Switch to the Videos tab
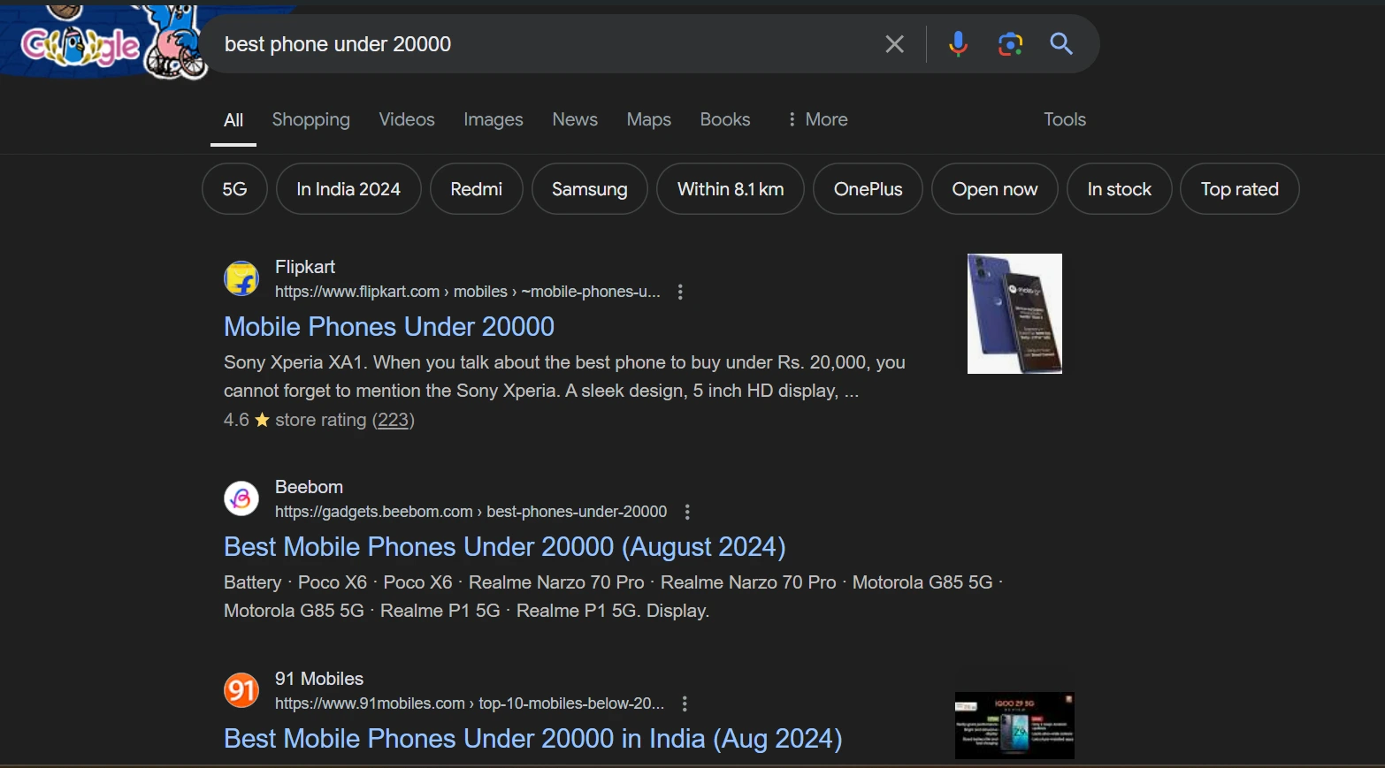The image size is (1385, 768). coord(407,119)
